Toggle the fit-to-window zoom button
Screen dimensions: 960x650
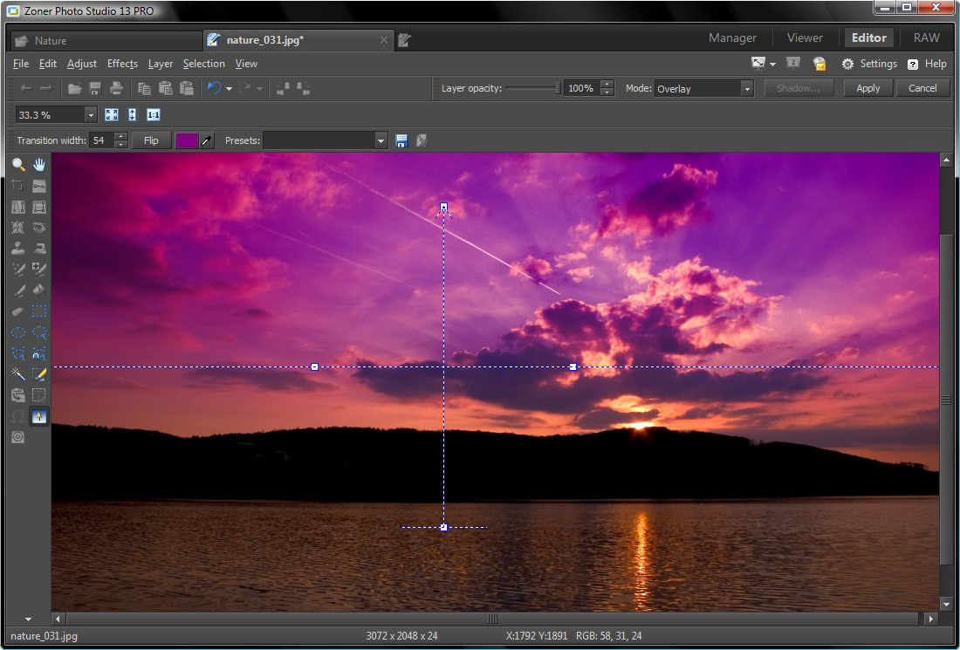tap(111, 114)
